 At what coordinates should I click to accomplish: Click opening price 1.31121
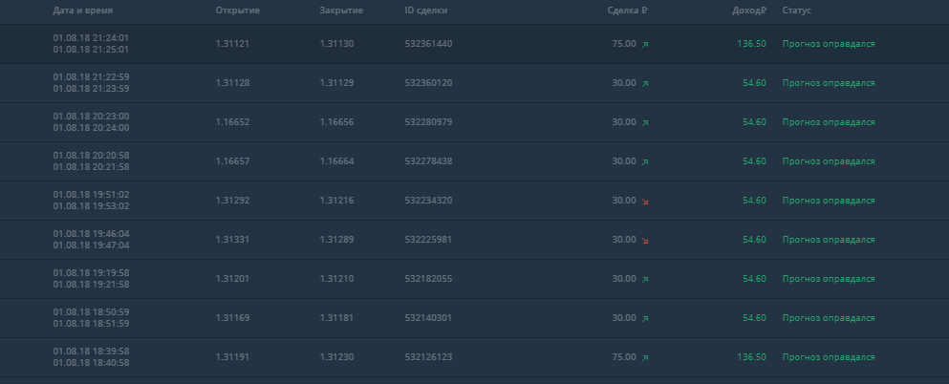pyautogui.click(x=232, y=44)
